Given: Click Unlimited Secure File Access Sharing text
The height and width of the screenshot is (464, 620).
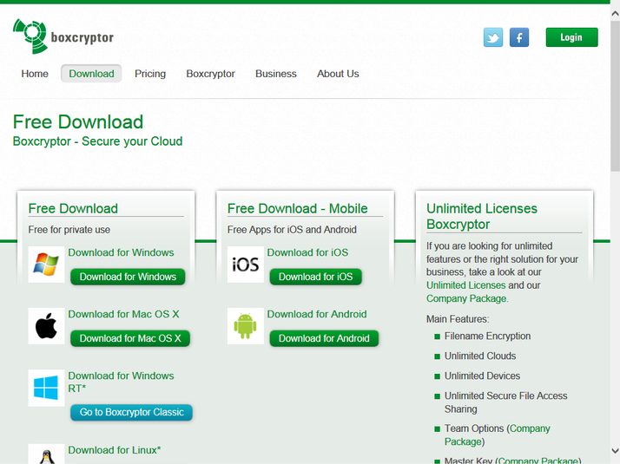Looking at the screenshot, I should (505, 402).
